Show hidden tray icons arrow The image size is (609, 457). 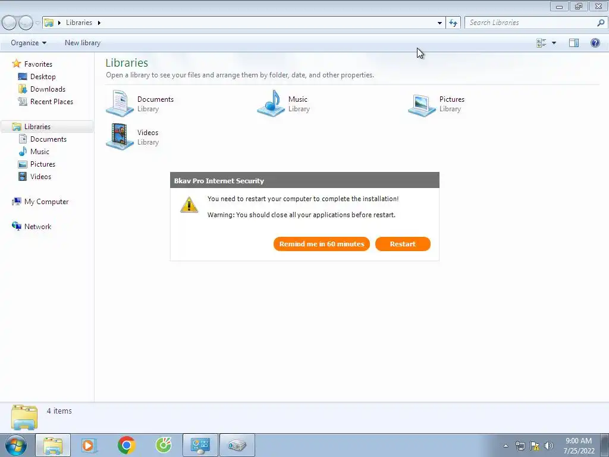click(506, 446)
